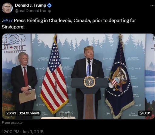The width and height of the screenshot is (155, 135).
Task: Click the water glasses on the table
Action: click(x=65, y=114)
